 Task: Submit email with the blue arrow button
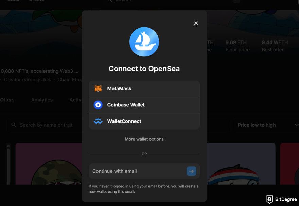point(191,171)
